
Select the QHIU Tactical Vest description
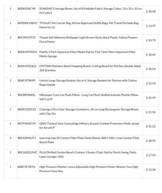89,126
